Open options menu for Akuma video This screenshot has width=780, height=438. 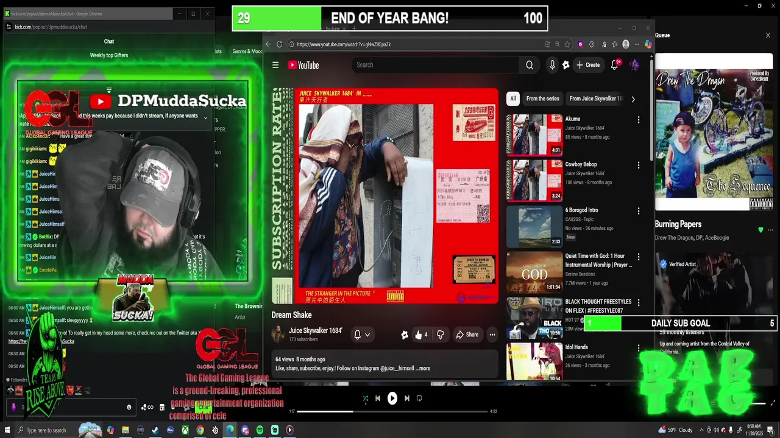pyautogui.click(x=639, y=120)
